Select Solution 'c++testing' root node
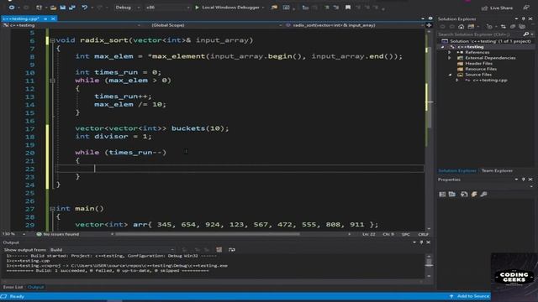 pyautogui.click(x=490, y=41)
